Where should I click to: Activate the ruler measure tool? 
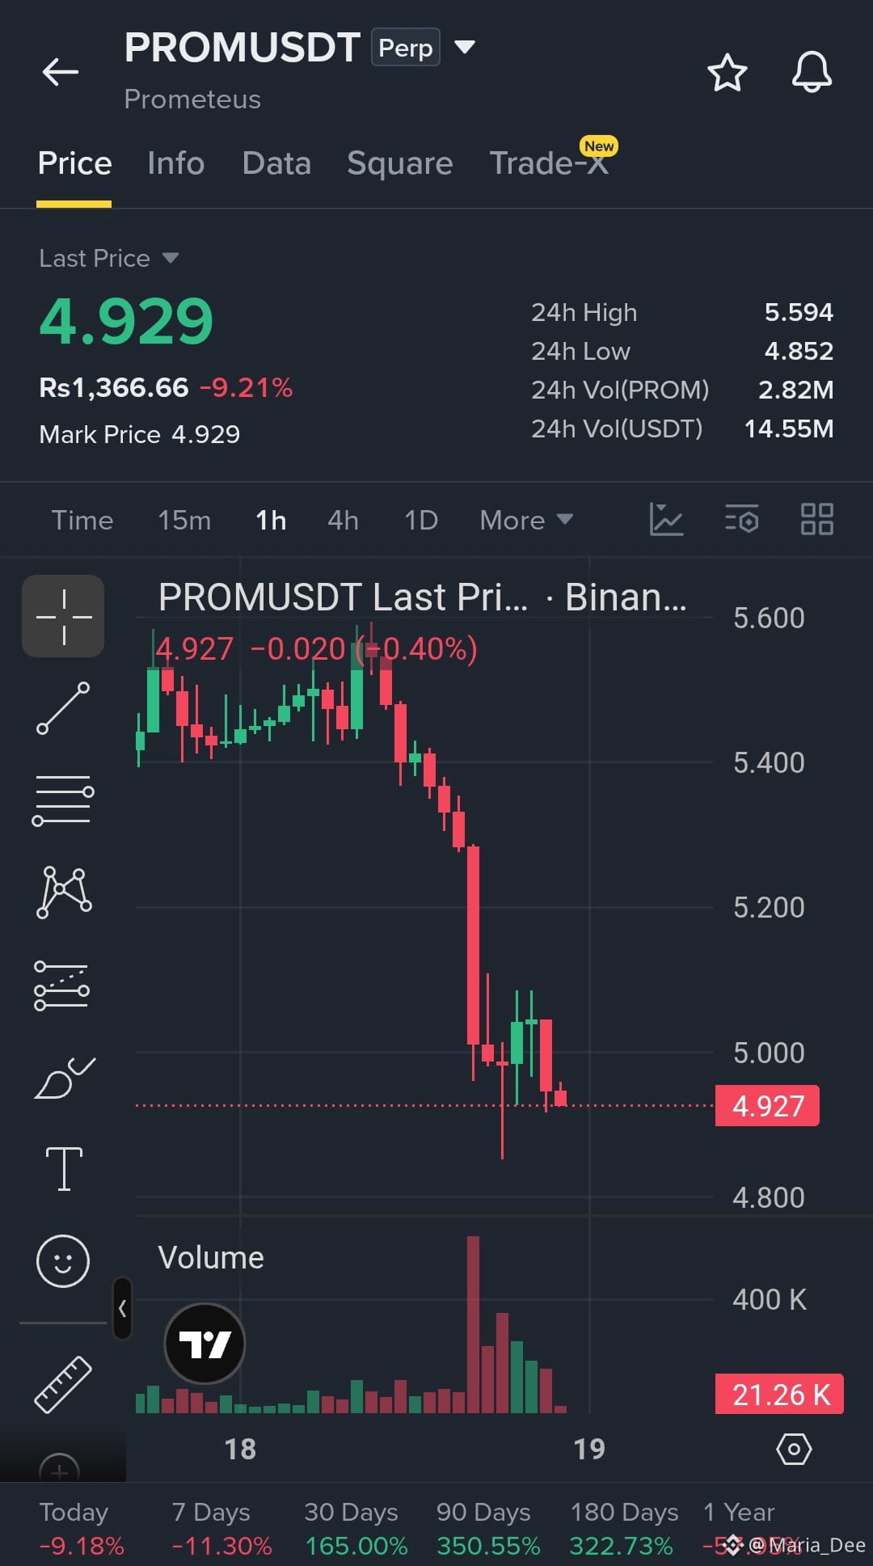coord(63,1384)
